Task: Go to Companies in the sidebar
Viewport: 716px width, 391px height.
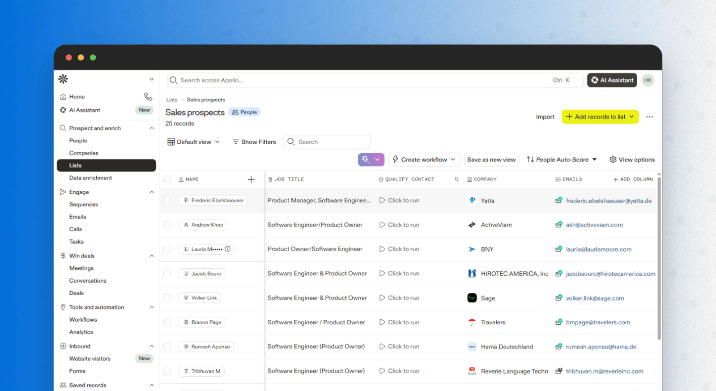Action: (84, 153)
